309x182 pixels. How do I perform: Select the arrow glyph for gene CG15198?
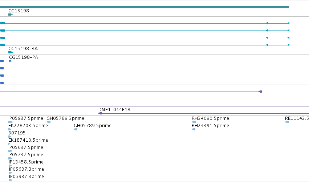(11, 15)
